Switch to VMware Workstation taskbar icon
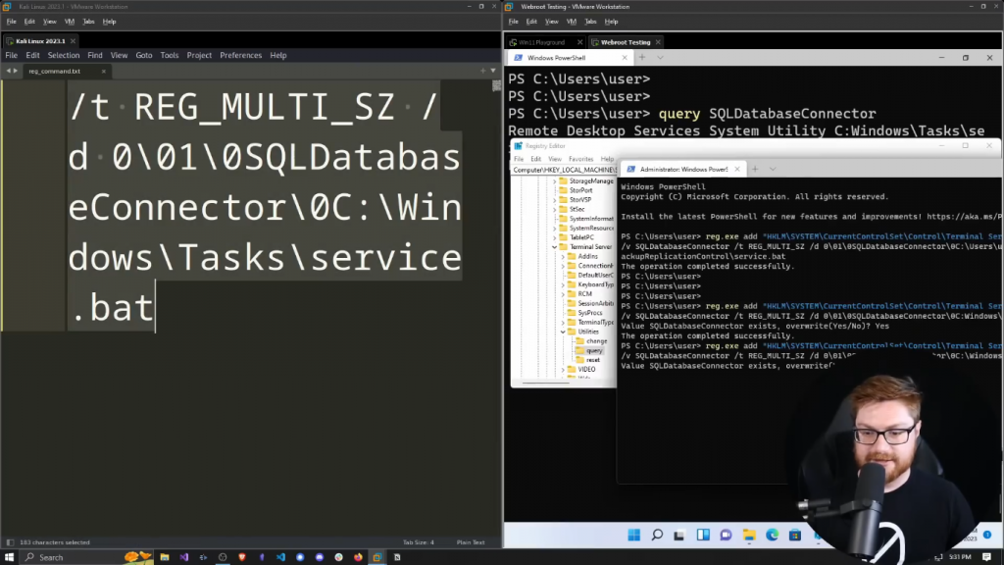Image resolution: width=1004 pixels, height=565 pixels. pyautogui.click(x=377, y=557)
